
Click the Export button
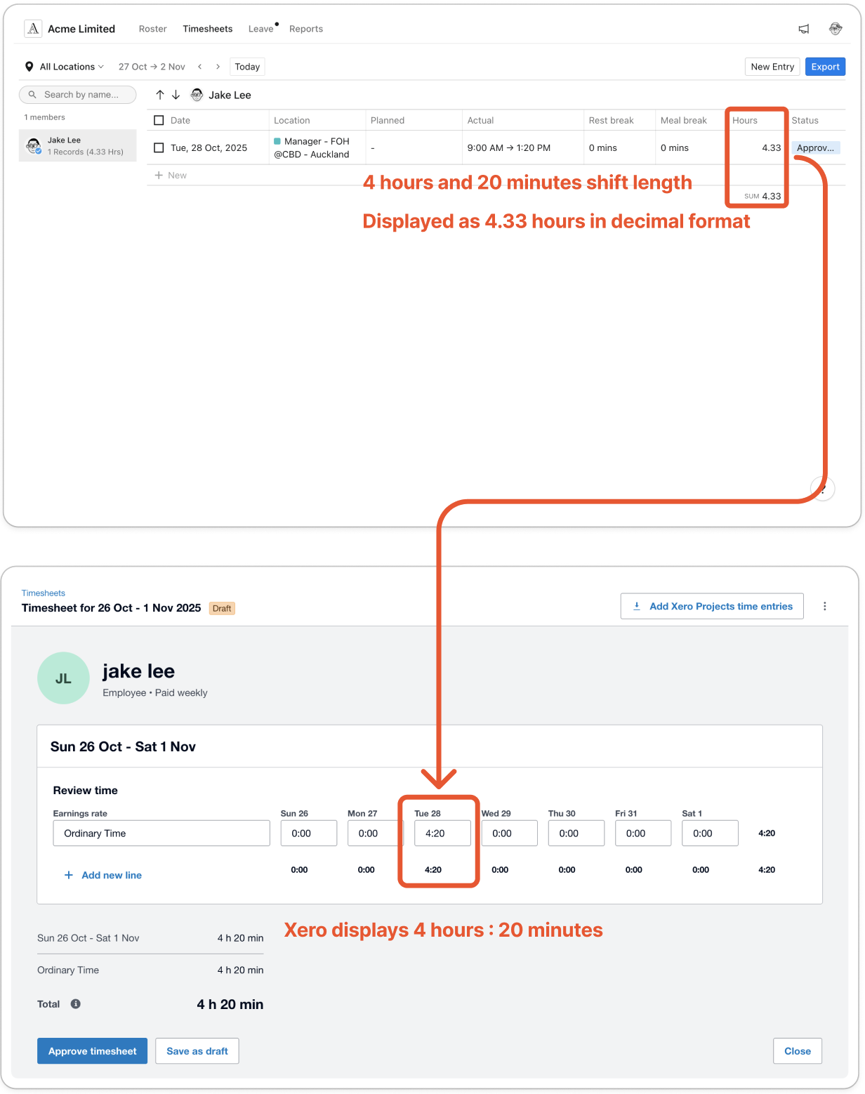[825, 67]
